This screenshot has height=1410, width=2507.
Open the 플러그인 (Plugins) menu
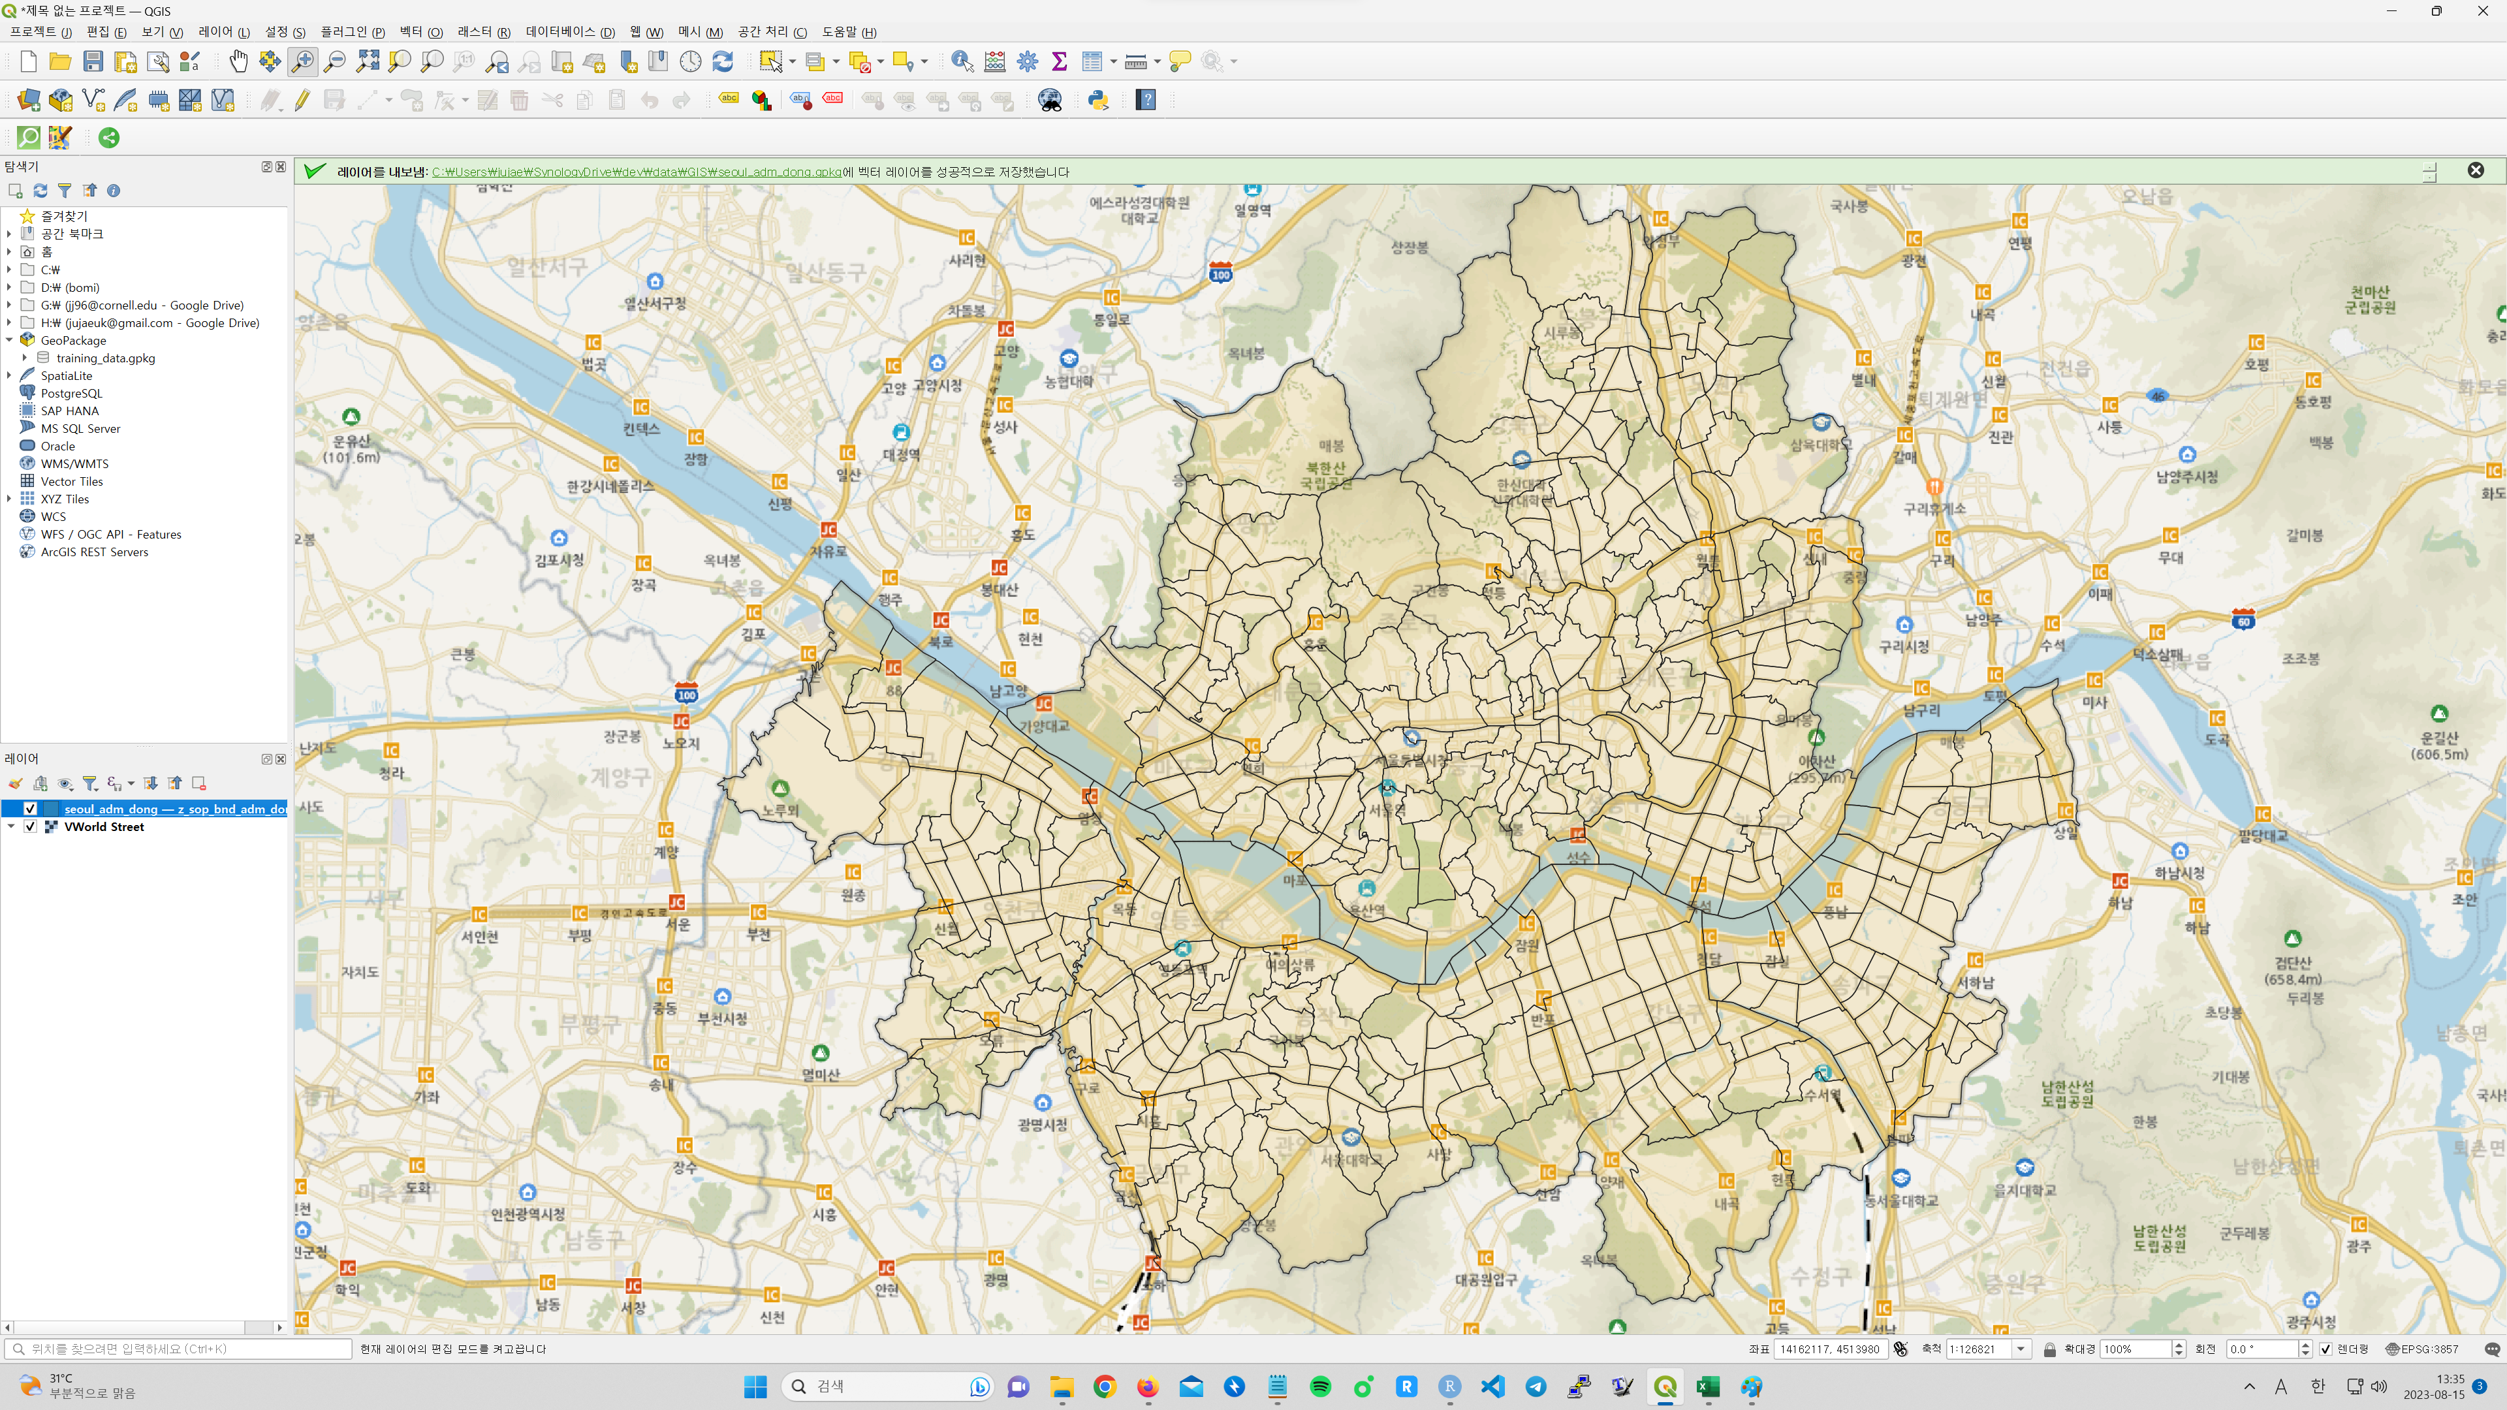pyautogui.click(x=351, y=32)
